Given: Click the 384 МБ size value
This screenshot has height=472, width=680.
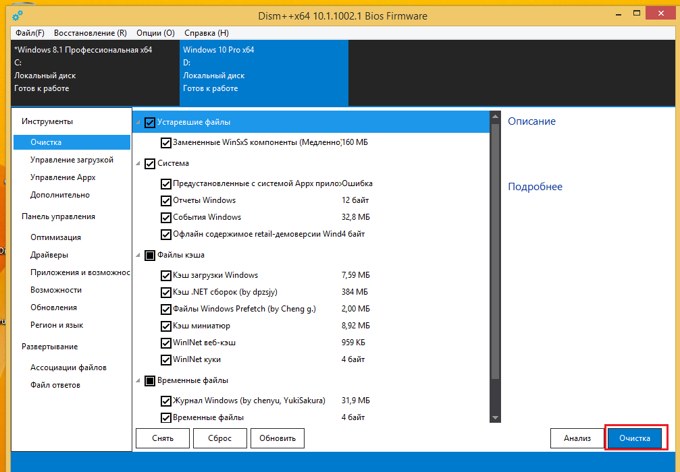Looking at the screenshot, I should point(355,292).
